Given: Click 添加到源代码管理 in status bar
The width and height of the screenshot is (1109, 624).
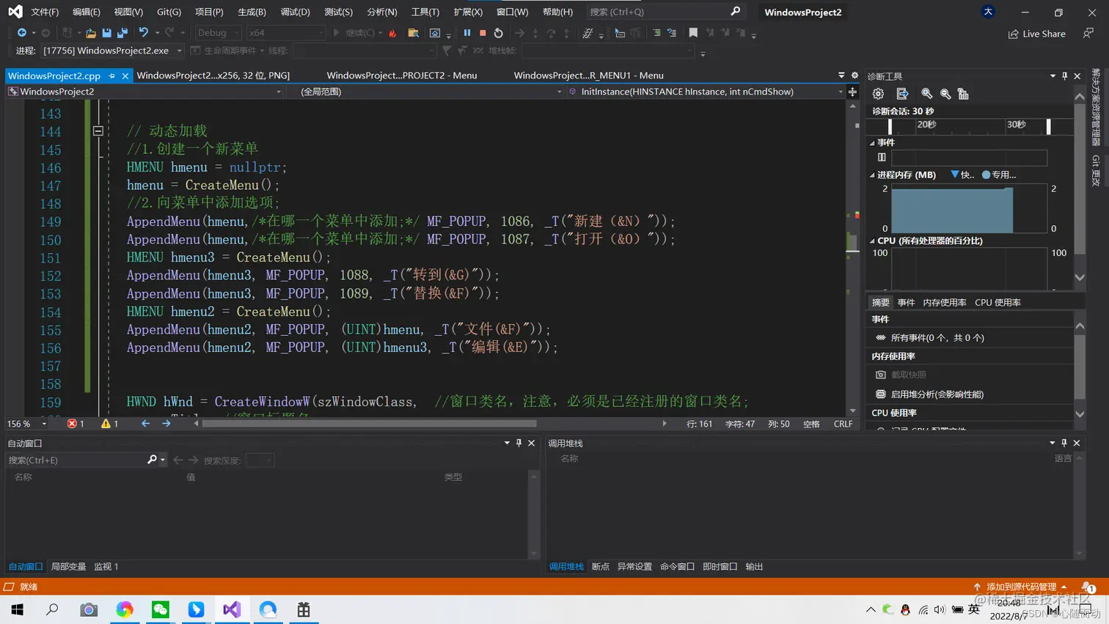Looking at the screenshot, I should [x=1020, y=587].
